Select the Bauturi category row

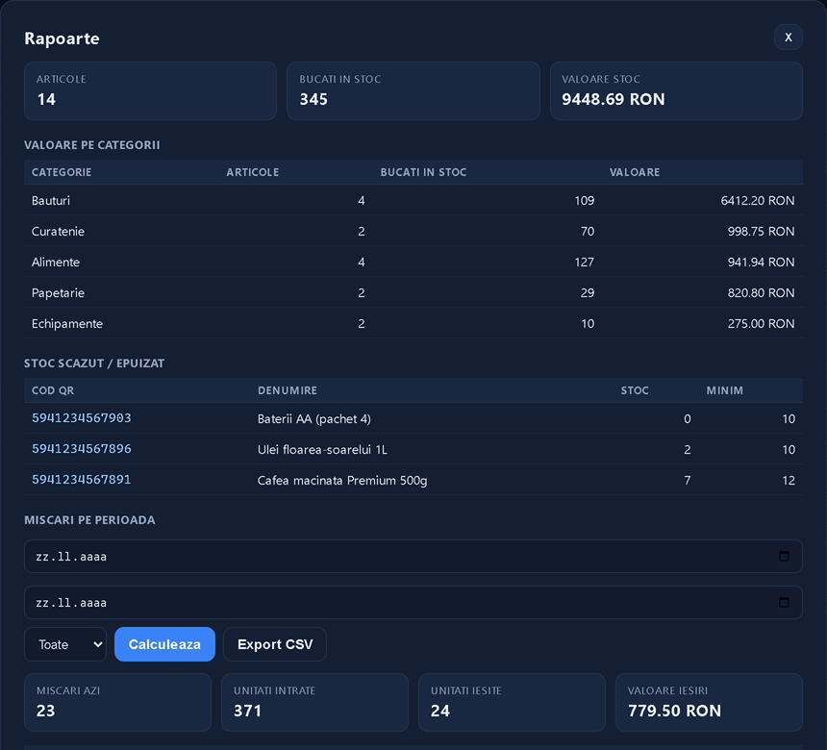point(413,200)
